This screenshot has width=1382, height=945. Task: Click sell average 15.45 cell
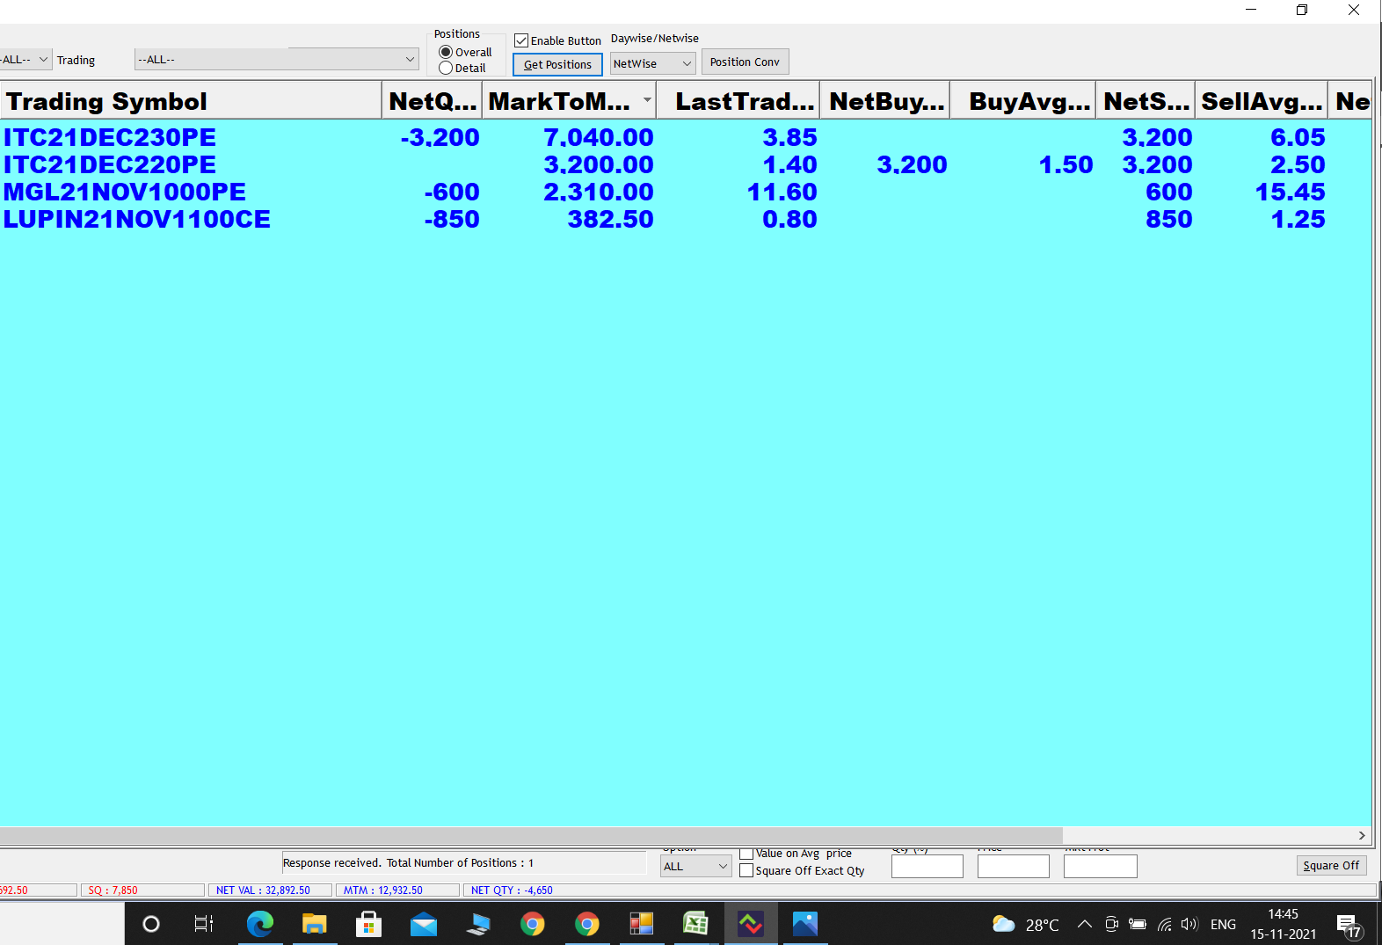(x=1290, y=192)
